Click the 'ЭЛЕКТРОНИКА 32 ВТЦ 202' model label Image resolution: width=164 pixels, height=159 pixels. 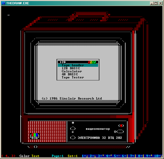(x=100, y=138)
